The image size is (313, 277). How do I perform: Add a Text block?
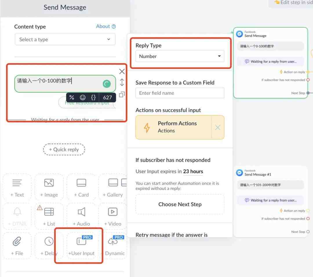(17, 187)
